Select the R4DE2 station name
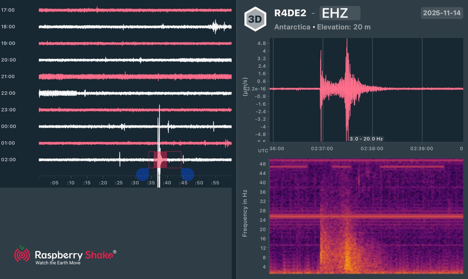Screen dimensions: 468x279 tap(291, 12)
